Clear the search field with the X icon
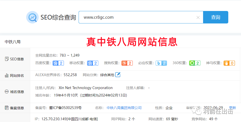The image size is (241, 122). pos(198,17)
